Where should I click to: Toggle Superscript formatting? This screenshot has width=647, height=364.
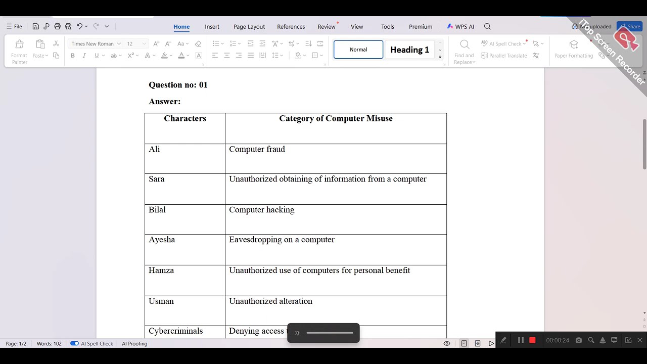[x=131, y=56]
